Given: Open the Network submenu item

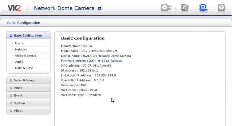Looking at the screenshot, I should [21, 49].
